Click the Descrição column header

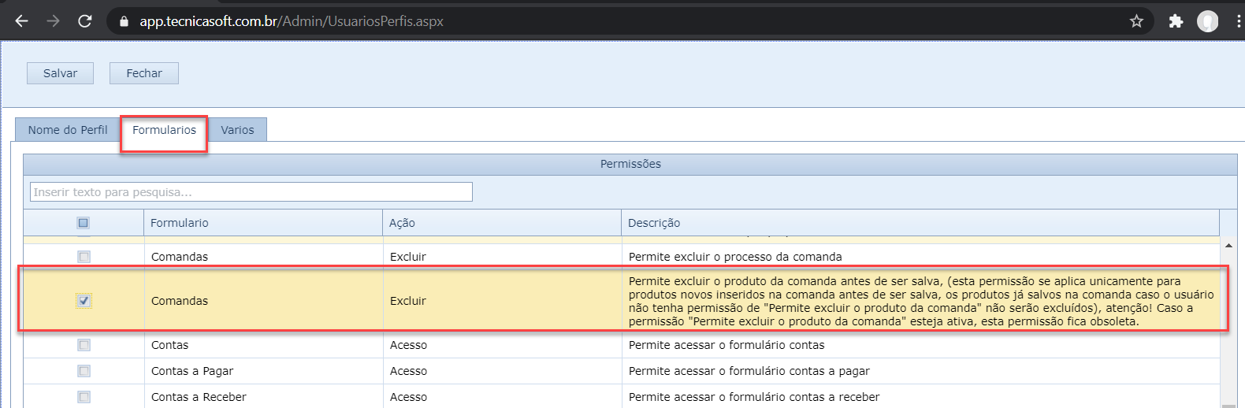[x=920, y=223]
